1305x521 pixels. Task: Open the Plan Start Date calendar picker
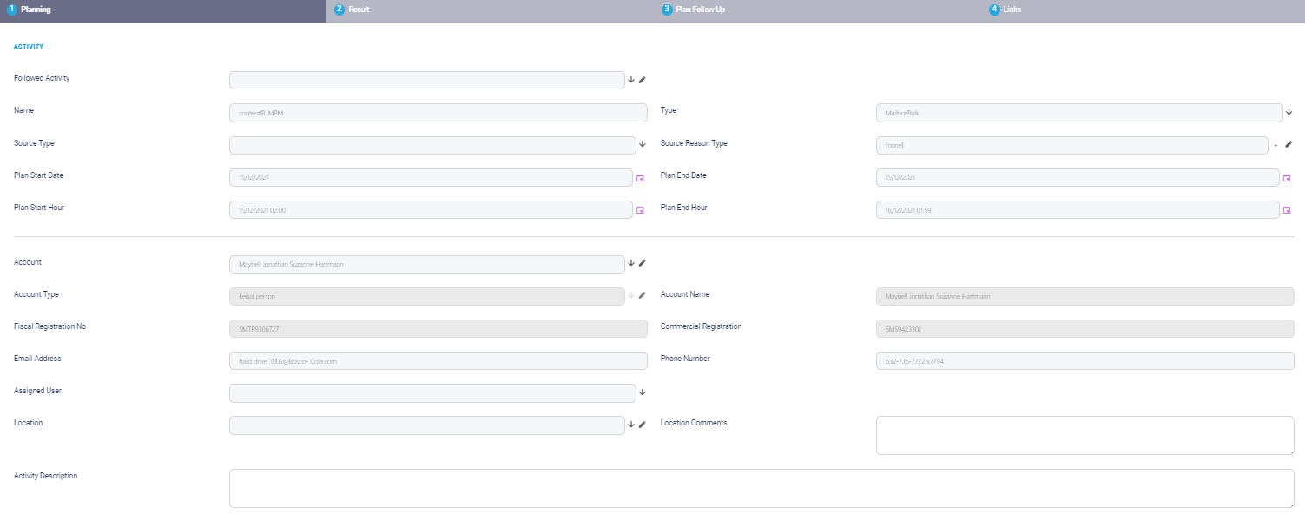[x=641, y=177]
